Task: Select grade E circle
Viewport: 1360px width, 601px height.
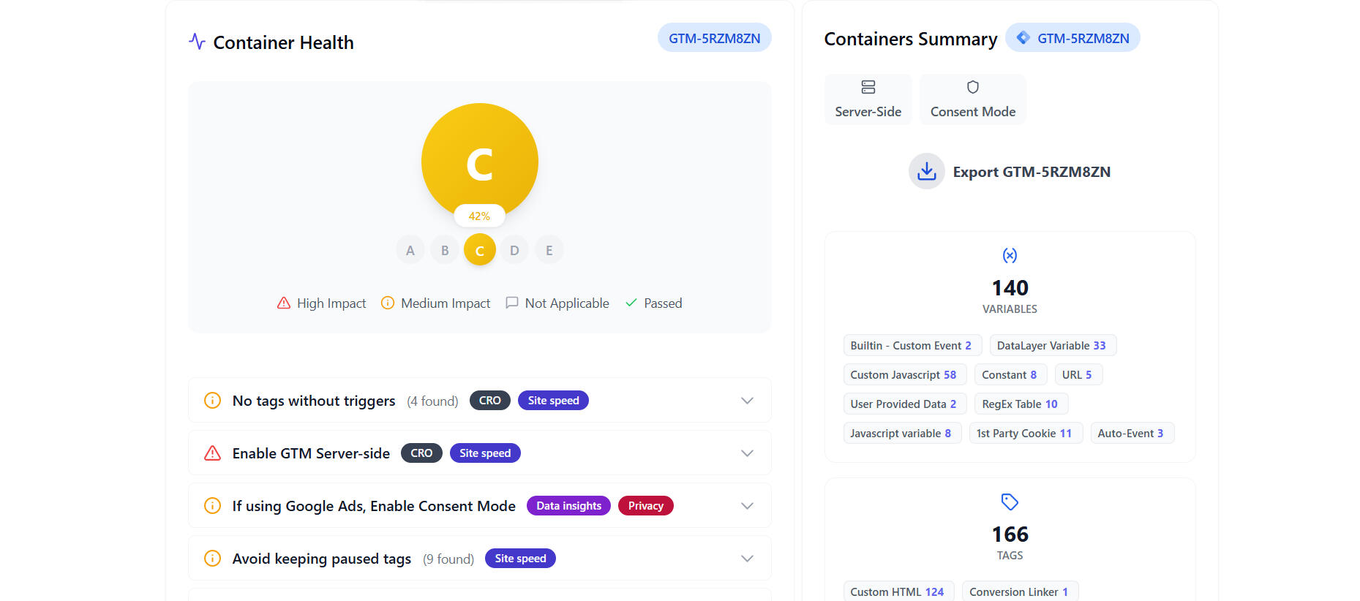Action: click(549, 250)
